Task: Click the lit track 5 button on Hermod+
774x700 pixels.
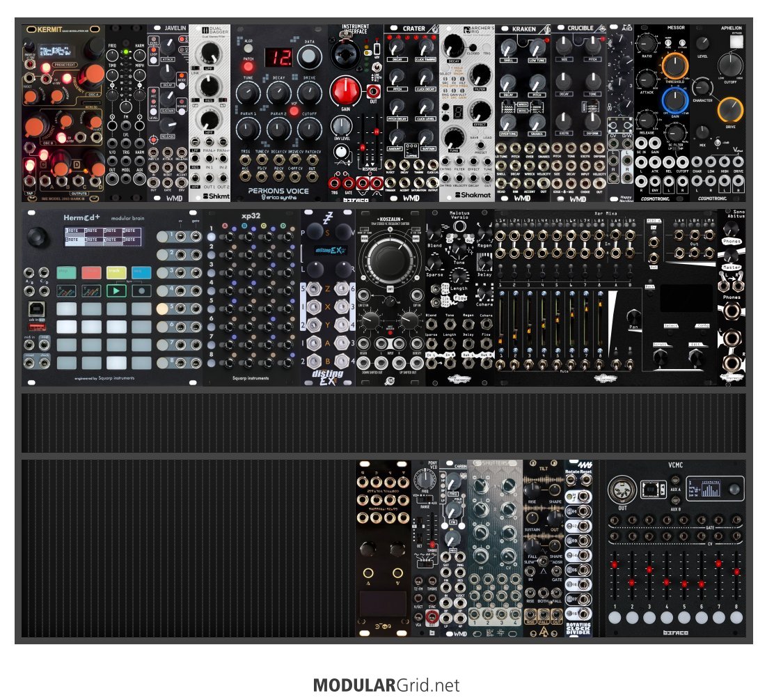Action: 162,309
